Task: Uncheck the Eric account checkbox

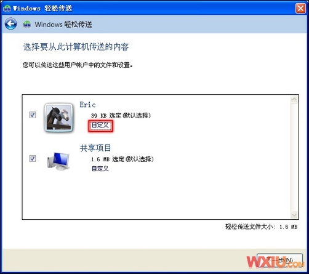Action: 33,115
